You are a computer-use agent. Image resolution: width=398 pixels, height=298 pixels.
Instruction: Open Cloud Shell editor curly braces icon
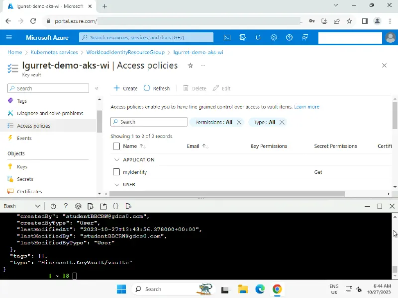115,206
